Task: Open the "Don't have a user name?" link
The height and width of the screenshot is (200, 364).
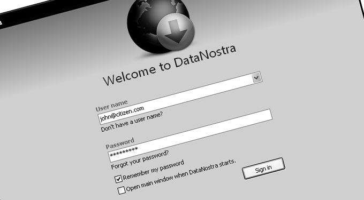Action: point(132,122)
